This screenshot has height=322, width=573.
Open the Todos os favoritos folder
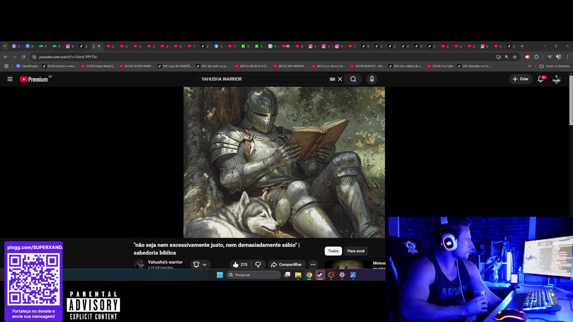[555, 66]
